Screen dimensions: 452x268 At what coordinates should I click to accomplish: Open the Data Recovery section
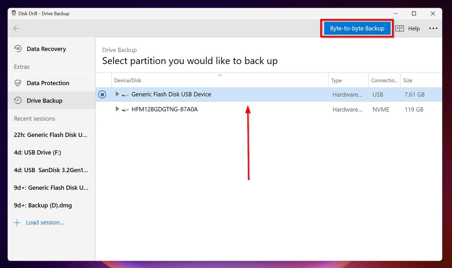pyautogui.click(x=51, y=49)
